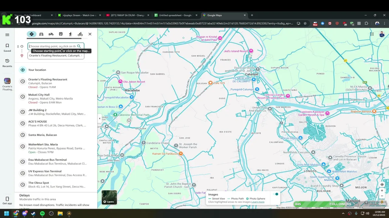This screenshot has width=389, height=218.
Task: Select Dau Mabalacat Bus Terminal suggestion
Action: point(56,162)
